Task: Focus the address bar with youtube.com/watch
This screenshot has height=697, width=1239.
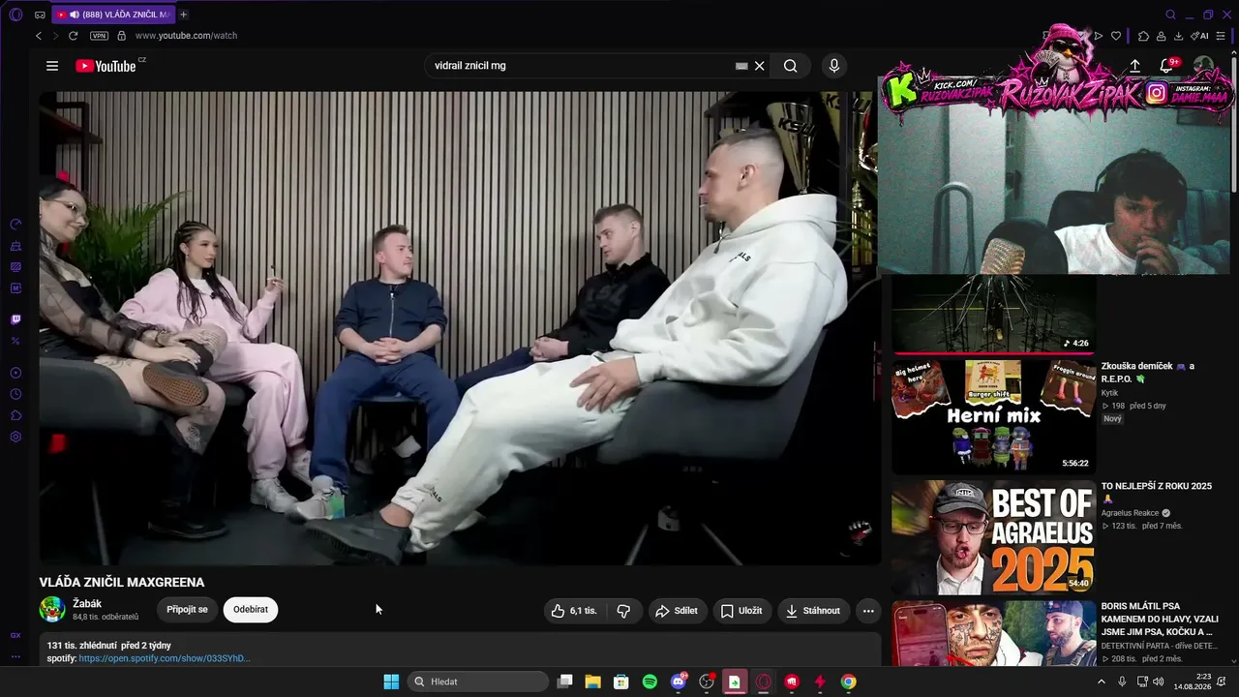Action: coord(186,36)
